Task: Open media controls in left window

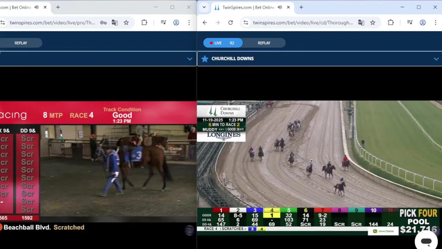Action: [164, 22]
